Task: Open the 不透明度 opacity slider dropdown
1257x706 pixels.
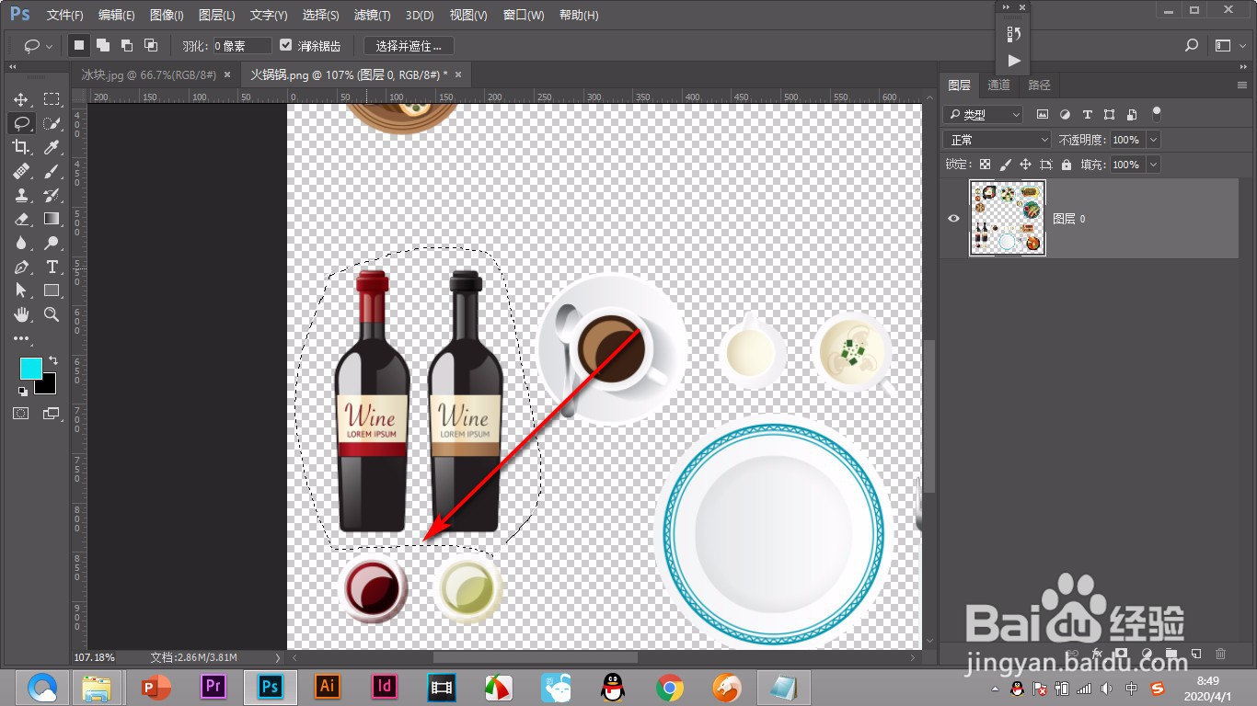Action: coord(1153,140)
